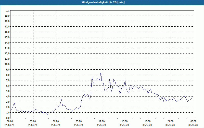Click the m/s unit label above y-axis
This screenshot has width=204, height=128.
8,12
